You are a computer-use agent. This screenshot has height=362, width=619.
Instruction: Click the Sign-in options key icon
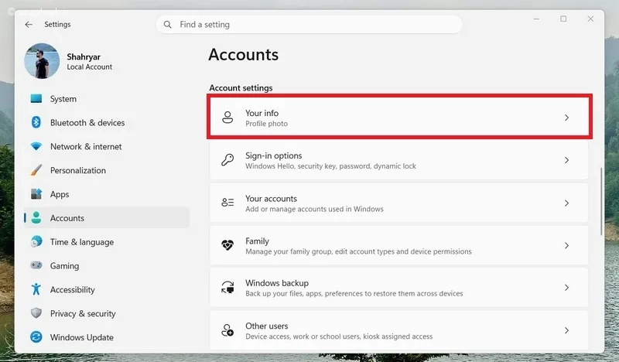tap(227, 160)
